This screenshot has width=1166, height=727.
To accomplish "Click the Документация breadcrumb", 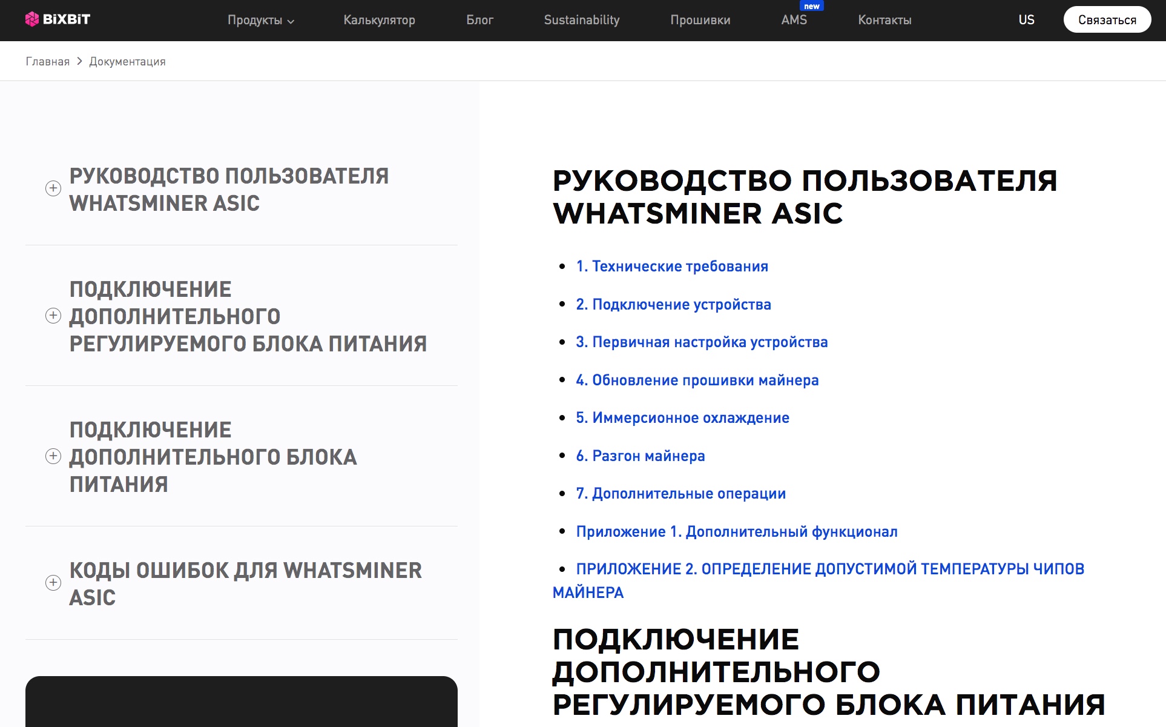I will 127,61.
